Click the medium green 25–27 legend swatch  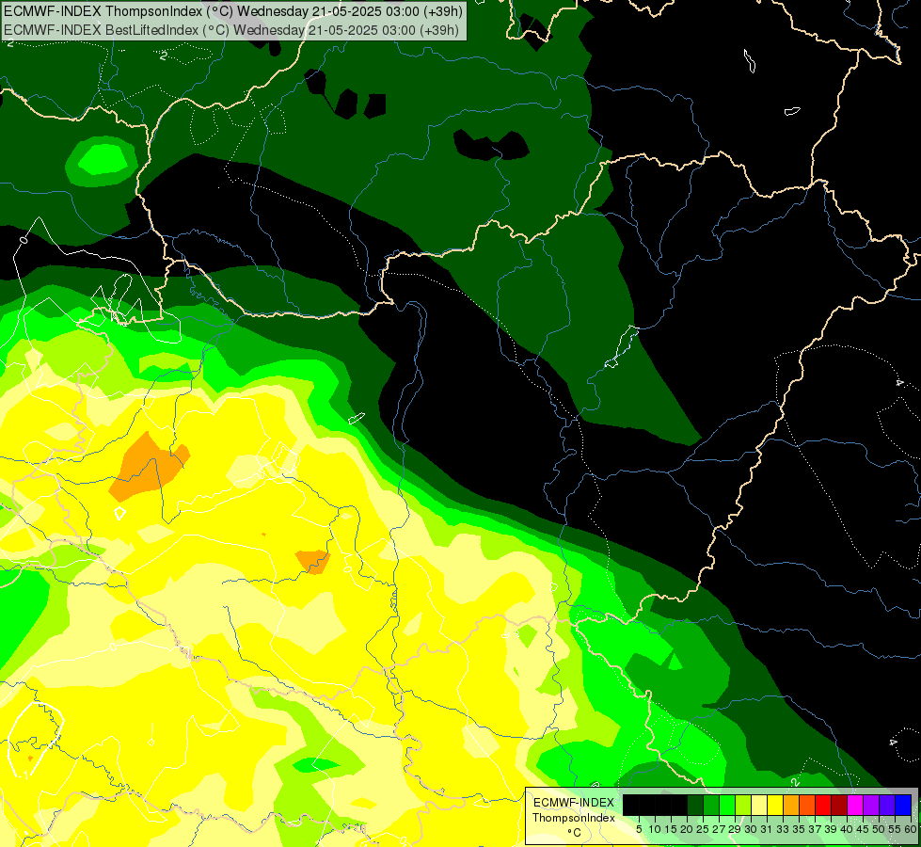coord(711,805)
